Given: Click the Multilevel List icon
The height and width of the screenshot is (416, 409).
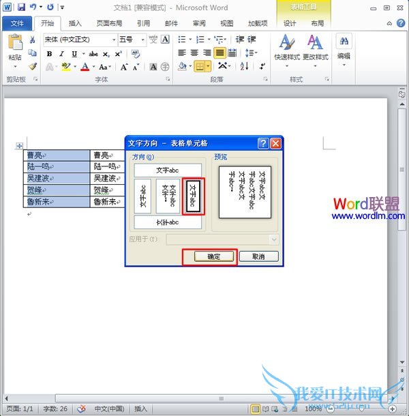Looking at the screenshot, I should coord(219,40).
